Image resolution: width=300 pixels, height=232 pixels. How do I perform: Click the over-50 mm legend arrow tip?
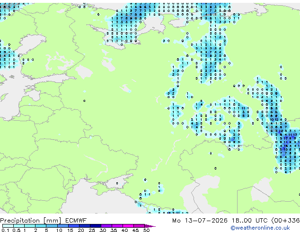[150, 226]
